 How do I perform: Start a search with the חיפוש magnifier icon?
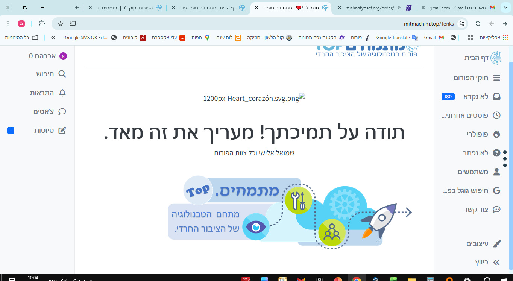(x=62, y=74)
